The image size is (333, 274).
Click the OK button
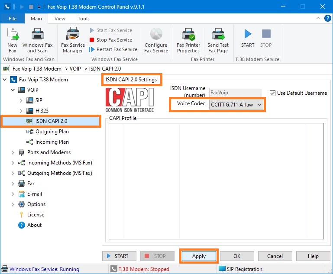pyautogui.click(x=237, y=256)
